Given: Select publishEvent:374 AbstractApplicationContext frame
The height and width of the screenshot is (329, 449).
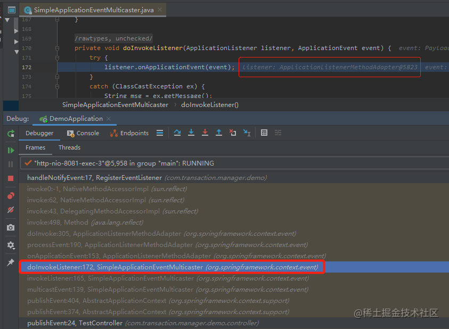Looking at the screenshot, I should tap(234, 312).
